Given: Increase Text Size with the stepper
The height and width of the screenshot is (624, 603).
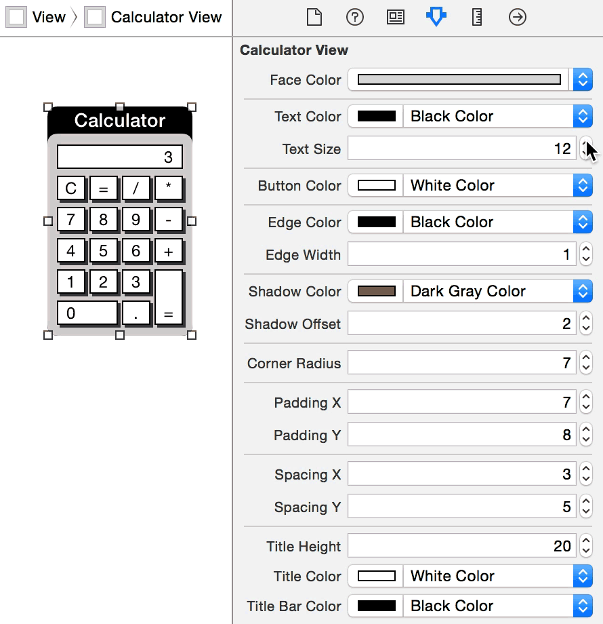Looking at the screenshot, I should tap(586, 144).
